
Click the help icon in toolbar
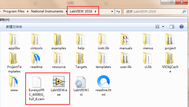point(182,27)
